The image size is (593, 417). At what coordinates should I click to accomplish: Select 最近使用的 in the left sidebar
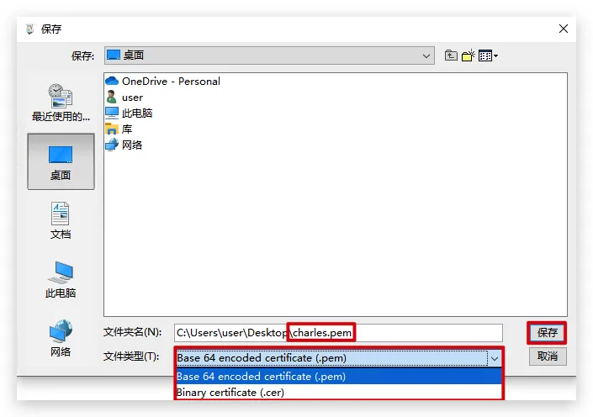tap(61, 103)
